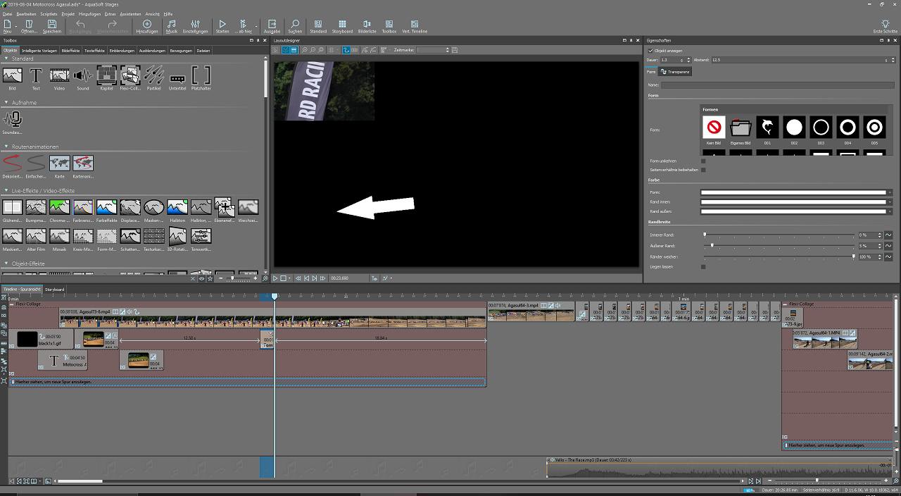
Task: Enable the Form umkehren checkbox
Action: pyautogui.click(x=703, y=161)
